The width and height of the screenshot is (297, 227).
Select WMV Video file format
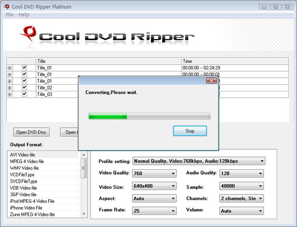(43, 168)
